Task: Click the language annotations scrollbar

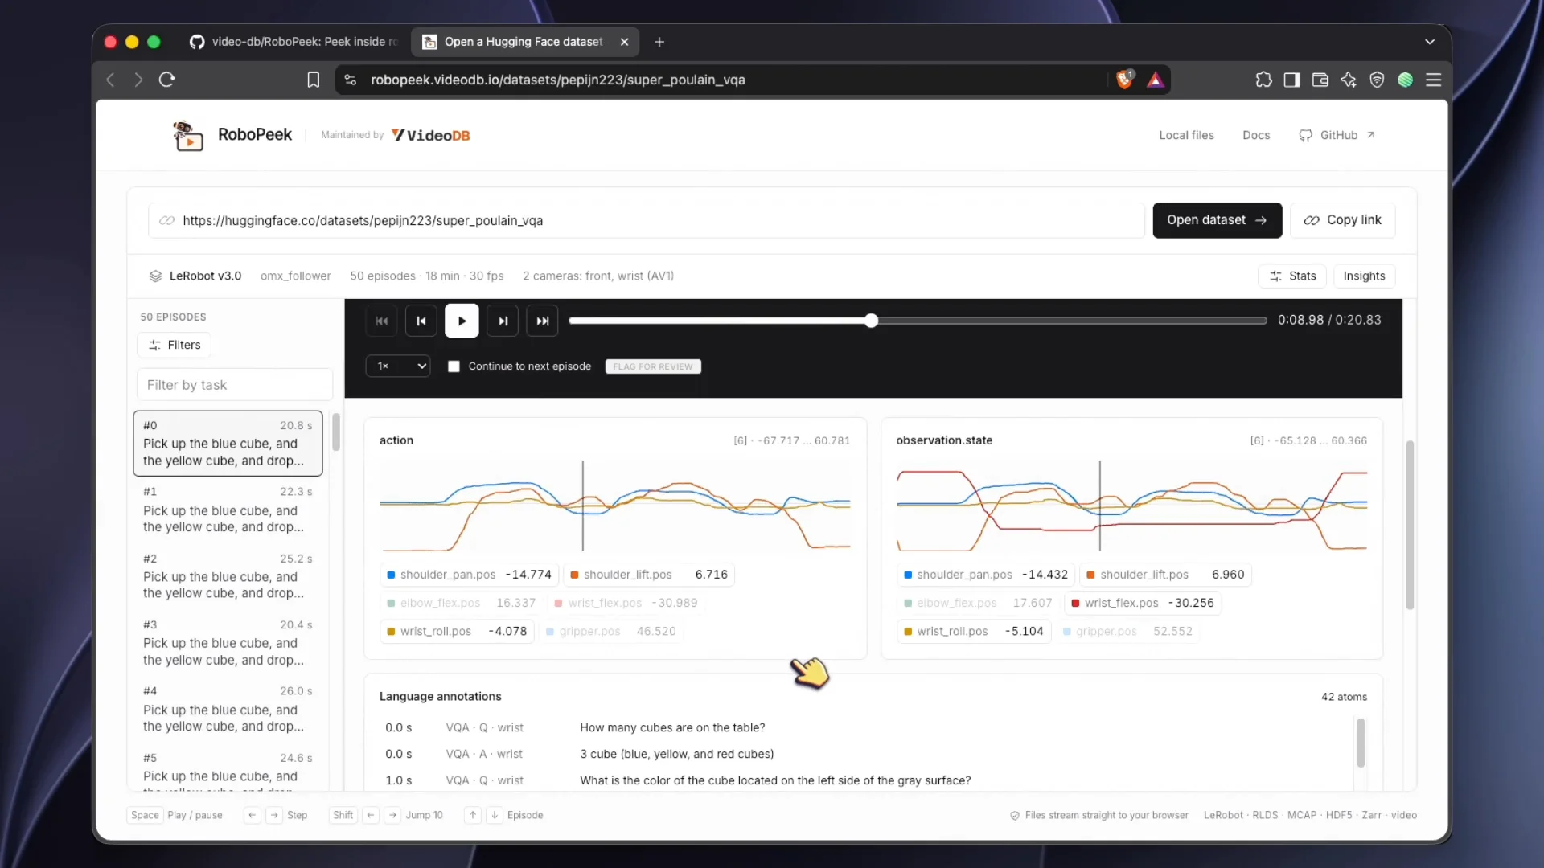Action: (x=1361, y=743)
